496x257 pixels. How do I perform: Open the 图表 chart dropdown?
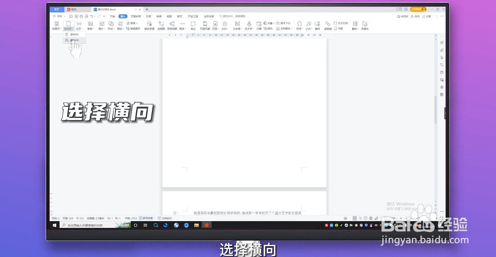pos(132,23)
